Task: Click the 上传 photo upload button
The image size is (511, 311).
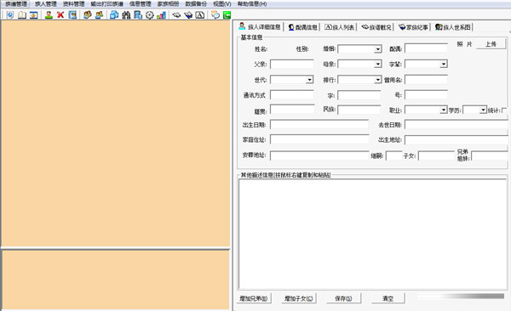Action: point(491,44)
